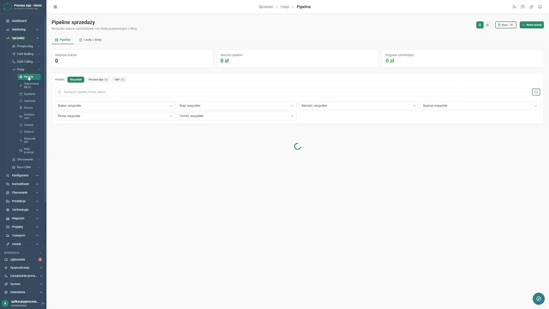Image resolution: width=549 pixels, height=309 pixels.
Task: Filter products by Wszystkie chip
Action: tap(76, 80)
